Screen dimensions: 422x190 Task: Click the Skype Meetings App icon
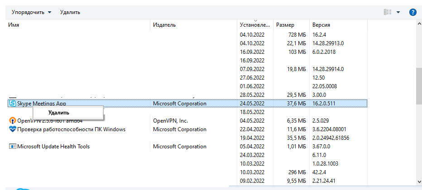pos(12,104)
